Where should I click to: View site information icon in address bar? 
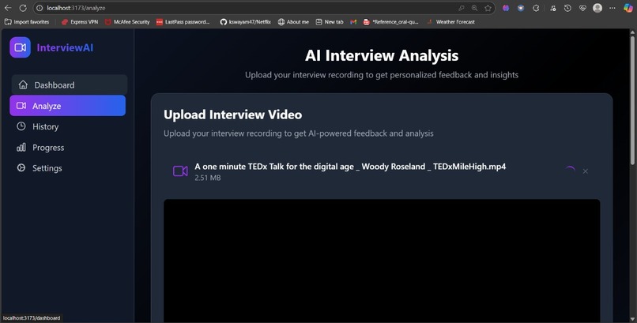(x=40, y=8)
